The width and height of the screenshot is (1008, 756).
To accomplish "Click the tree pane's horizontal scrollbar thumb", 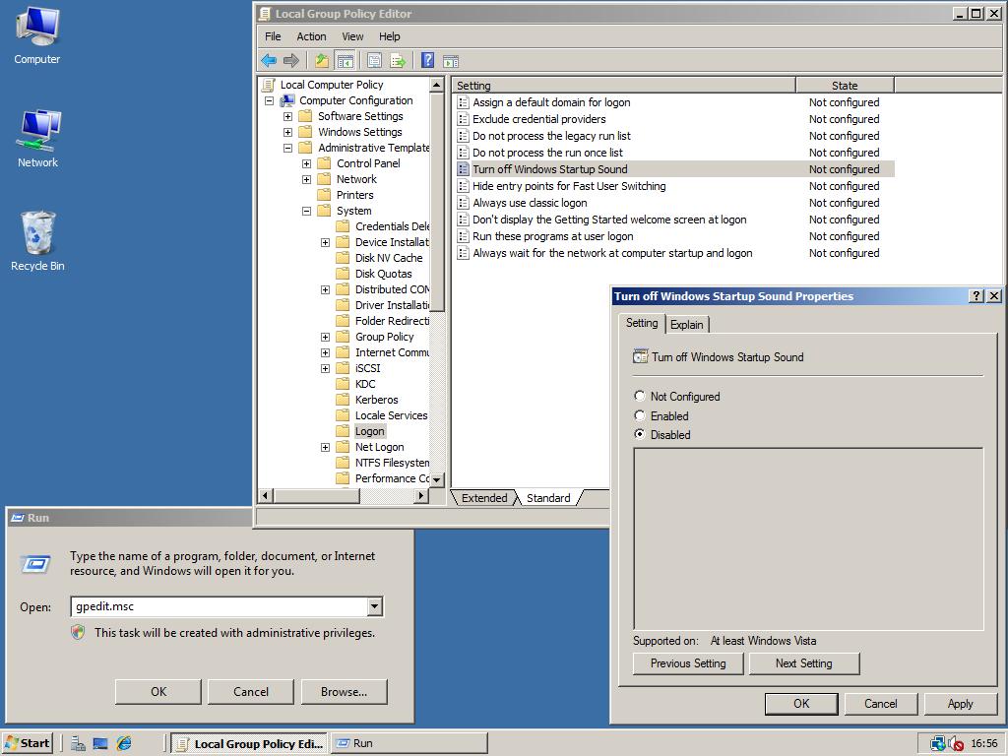I will (x=316, y=496).
